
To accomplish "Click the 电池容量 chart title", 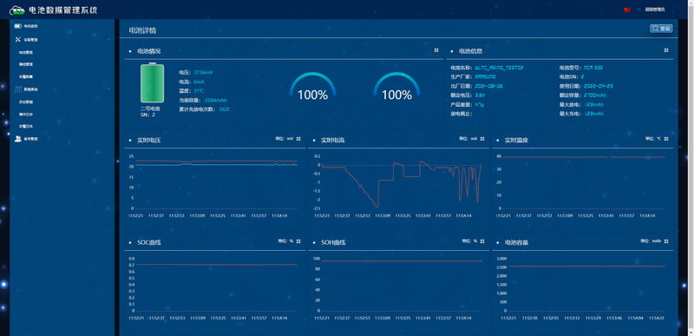I will click(x=516, y=243).
